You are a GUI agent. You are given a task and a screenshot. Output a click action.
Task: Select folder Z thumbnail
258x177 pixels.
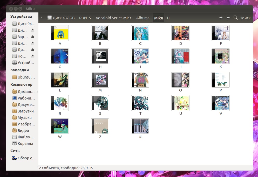[100, 126]
